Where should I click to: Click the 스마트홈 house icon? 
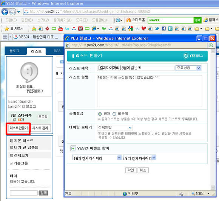pos(128,20)
